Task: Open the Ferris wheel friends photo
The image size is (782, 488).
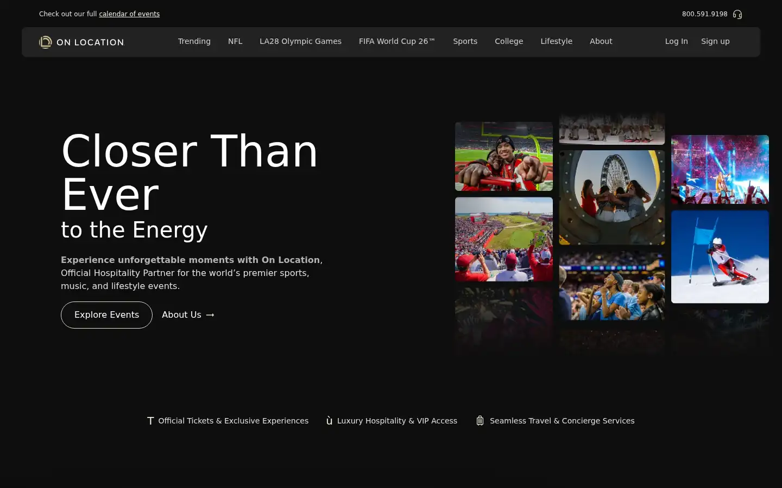Action: pyautogui.click(x=612, y=197)
